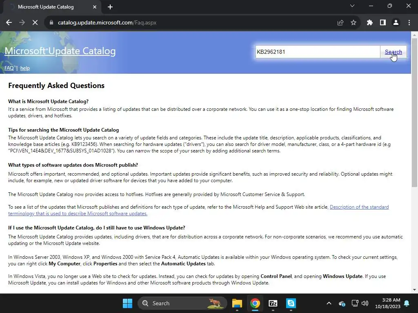Click the Microsoft Update Catalog title link

(x=60, y=51)
